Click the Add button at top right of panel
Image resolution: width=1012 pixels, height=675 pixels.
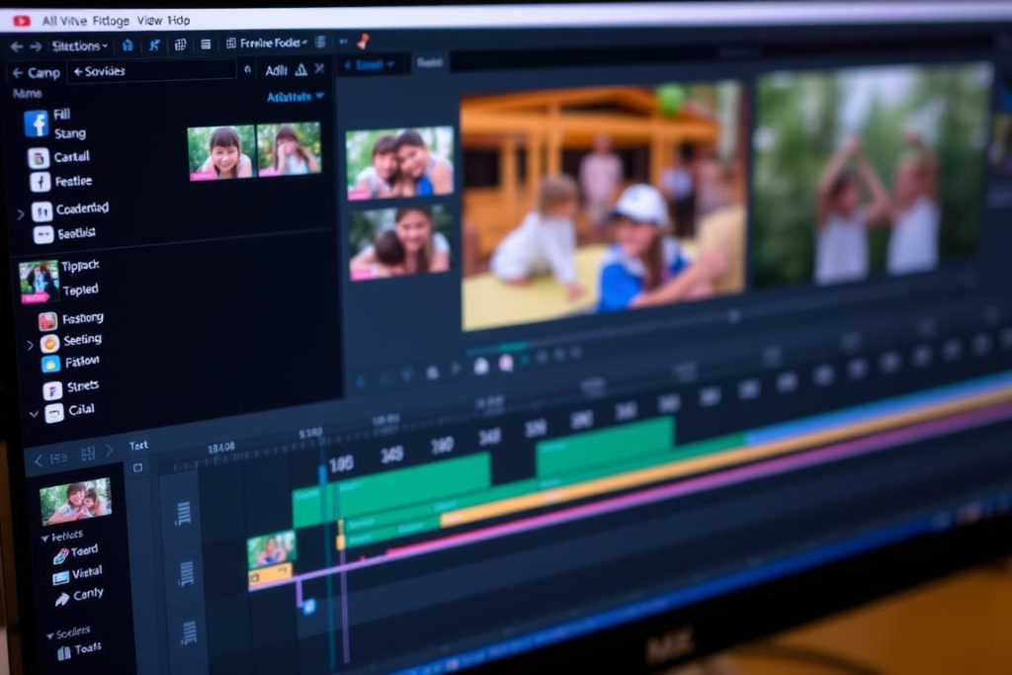click(279, 70)
